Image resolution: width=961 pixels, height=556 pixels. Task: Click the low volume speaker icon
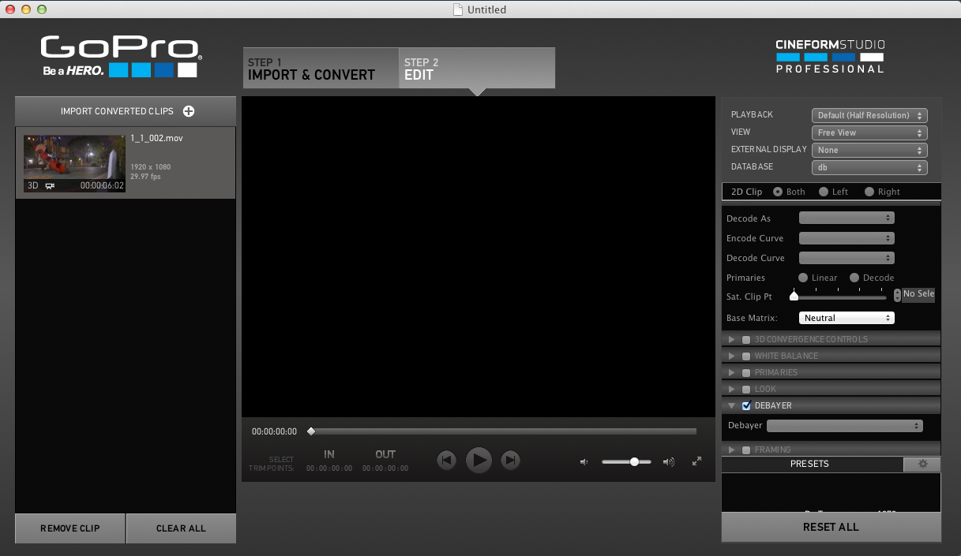point(584,462)
